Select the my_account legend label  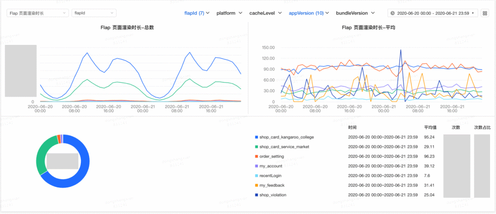point(270,166)
